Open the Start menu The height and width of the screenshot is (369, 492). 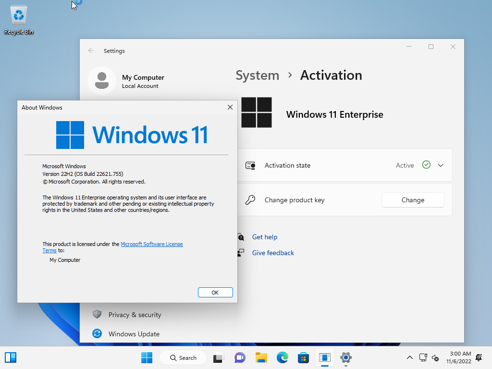click(147, 357)
